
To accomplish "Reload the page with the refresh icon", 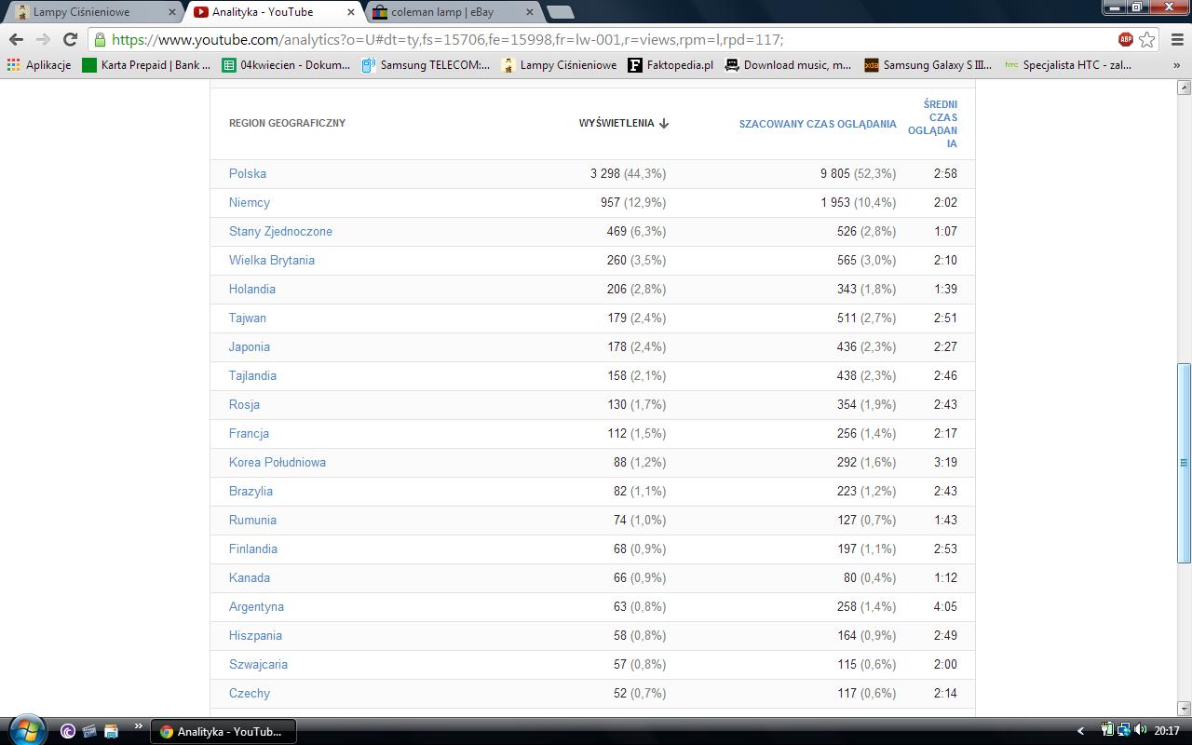I will (x=70, y=39).
